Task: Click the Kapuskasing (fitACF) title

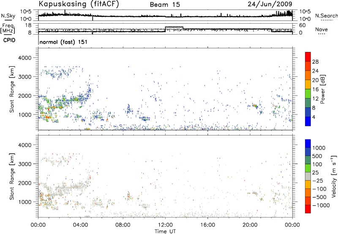Action: 79,4
